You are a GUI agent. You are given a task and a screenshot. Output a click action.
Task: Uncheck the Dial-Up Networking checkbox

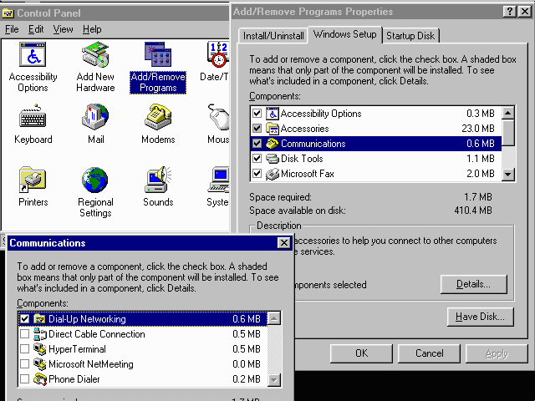pyautogui.click(x=24, y=319)
